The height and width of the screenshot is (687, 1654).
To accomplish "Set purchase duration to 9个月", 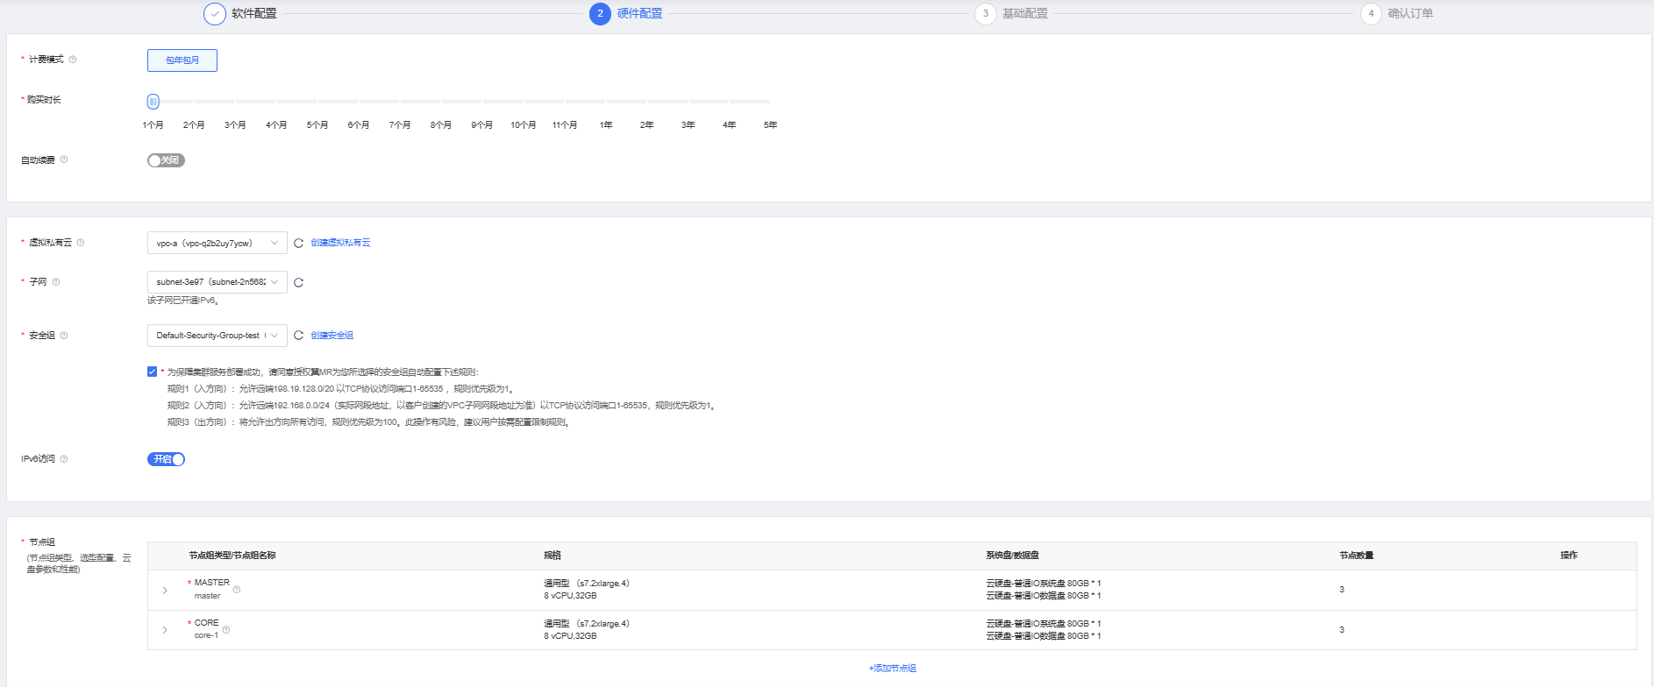I will 482,125.
